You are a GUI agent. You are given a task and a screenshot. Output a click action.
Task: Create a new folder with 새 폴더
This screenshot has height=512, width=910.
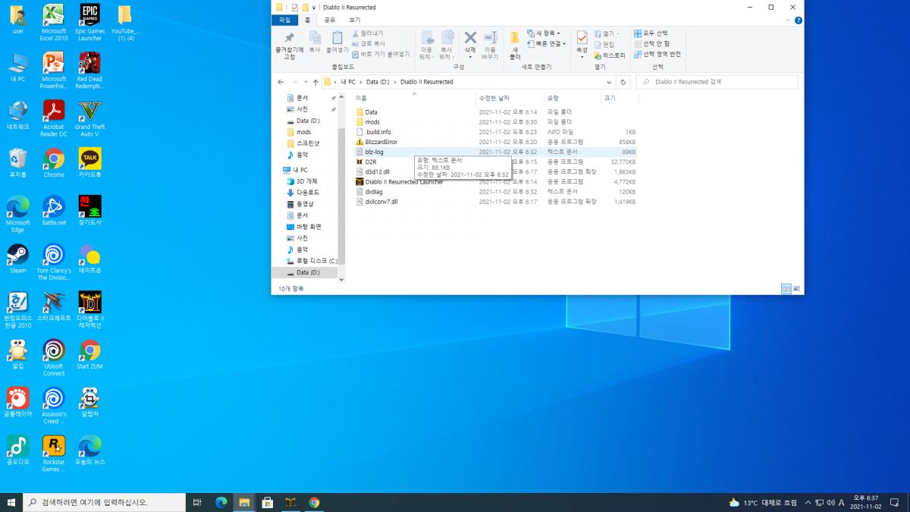point(515,46)
